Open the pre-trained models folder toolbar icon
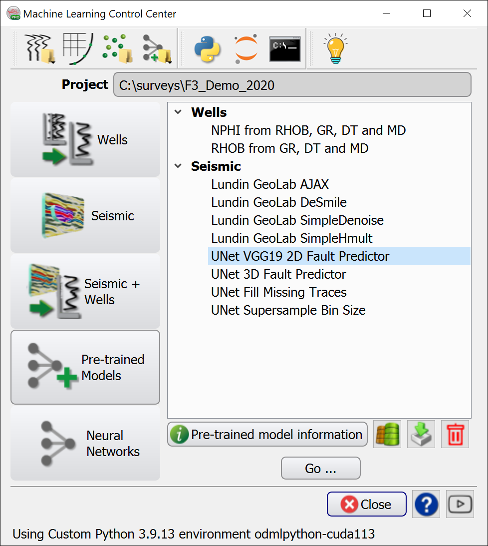 click(x=157, y=49)
